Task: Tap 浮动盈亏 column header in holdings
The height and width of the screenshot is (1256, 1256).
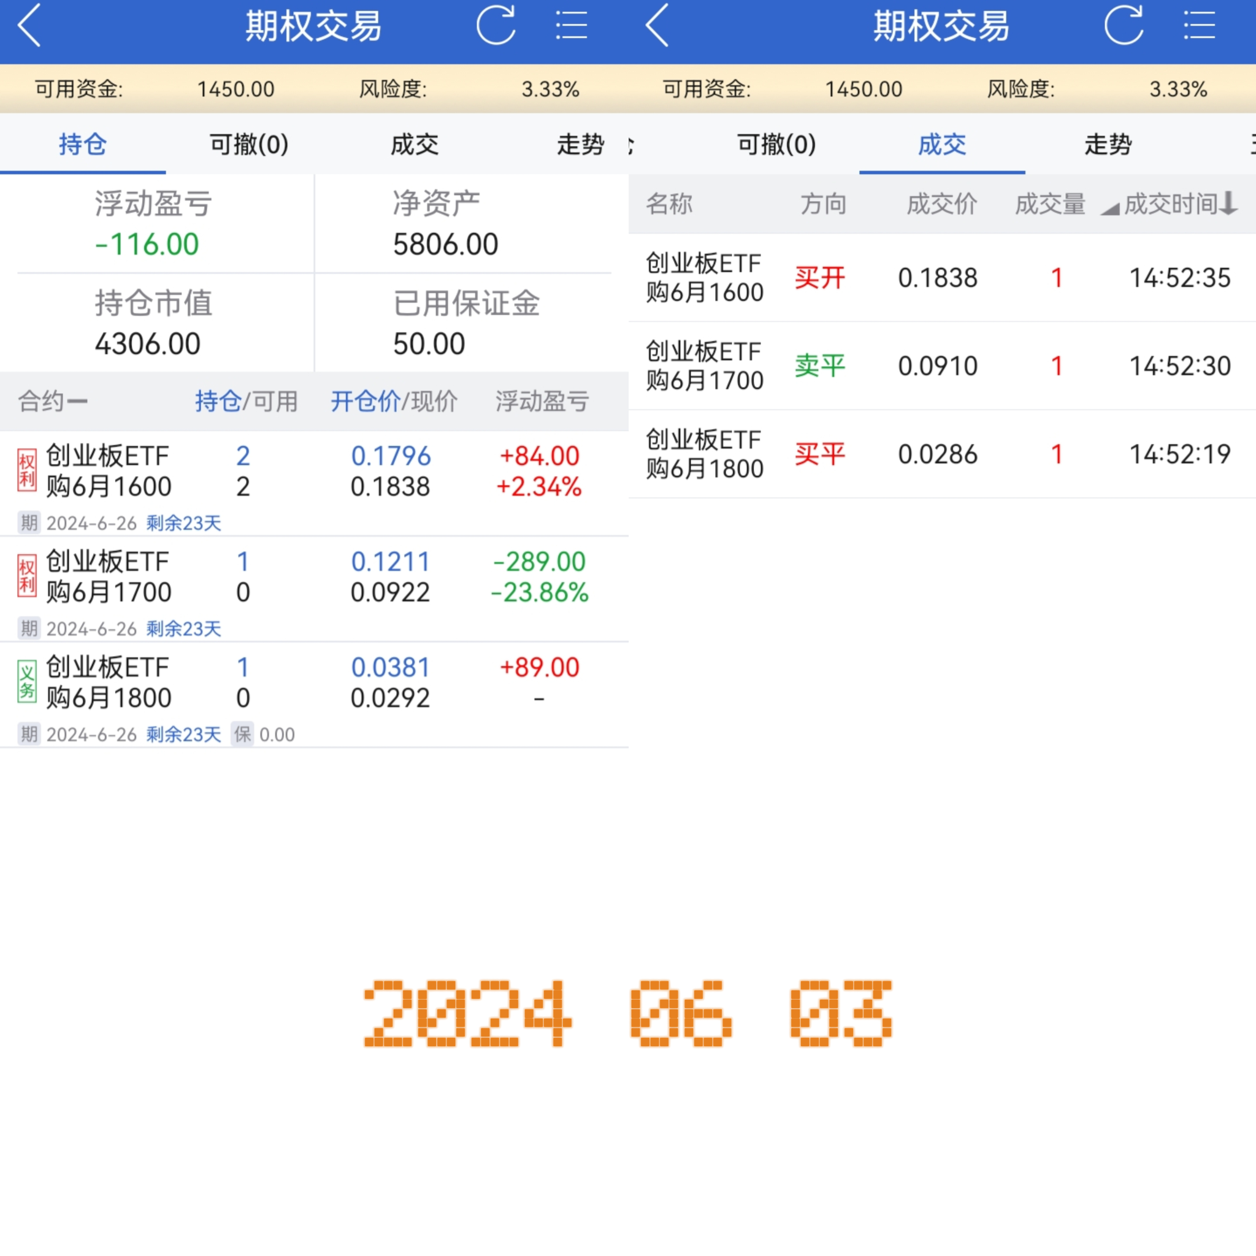Action: point(542,401)
